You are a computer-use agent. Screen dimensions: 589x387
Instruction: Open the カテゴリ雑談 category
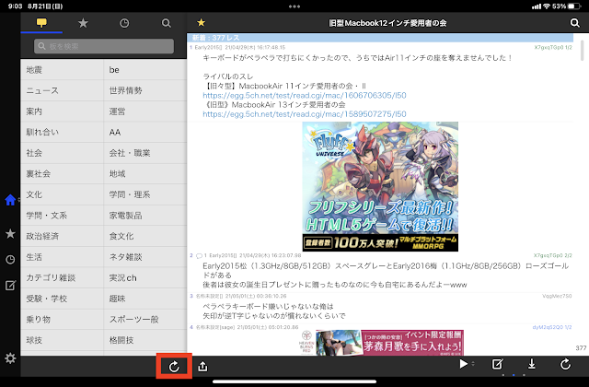[x=62, y=277]
